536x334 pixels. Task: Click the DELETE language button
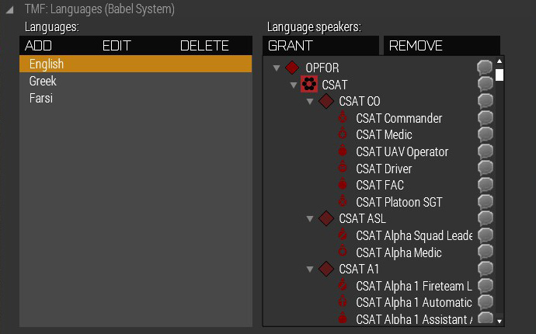[x=204, y=46]
